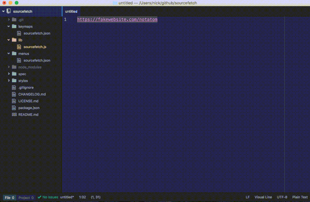Change the UTF-8 file encoding
Image resolution: width=310 pixels, height=202 pixels.
tap(282, 197)
